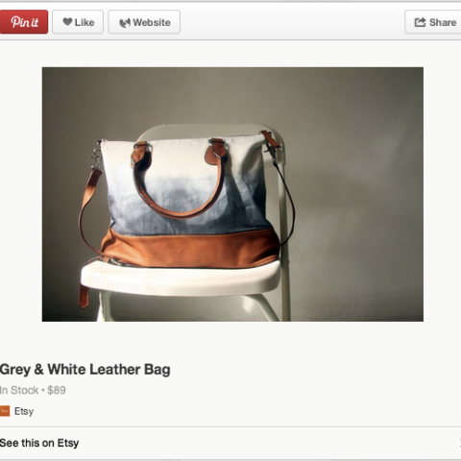
Task: Open the Etsy source link
Action: [24, 411]
